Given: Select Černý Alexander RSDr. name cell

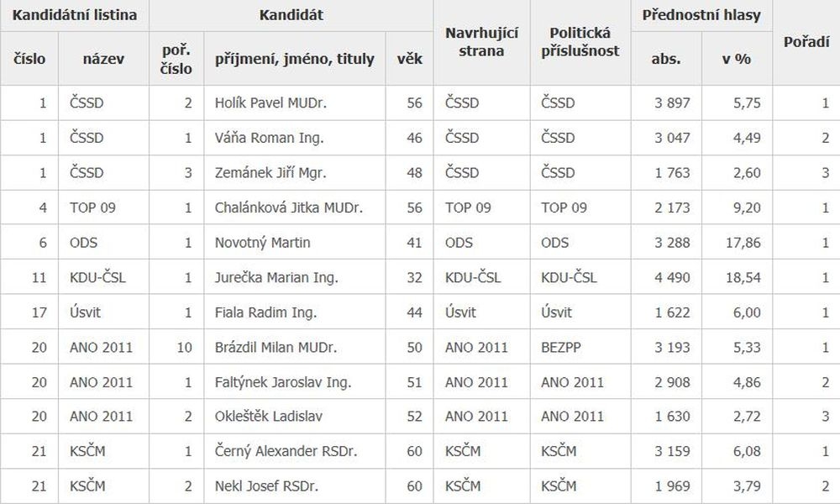Looking at the screenshot, I should pyautogui.click(x=294, y=452).
